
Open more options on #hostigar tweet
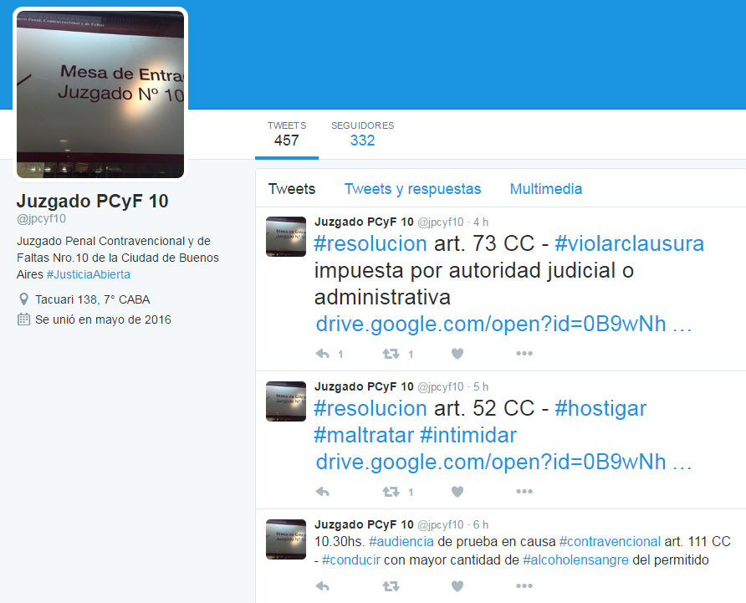tap(524, 492)
